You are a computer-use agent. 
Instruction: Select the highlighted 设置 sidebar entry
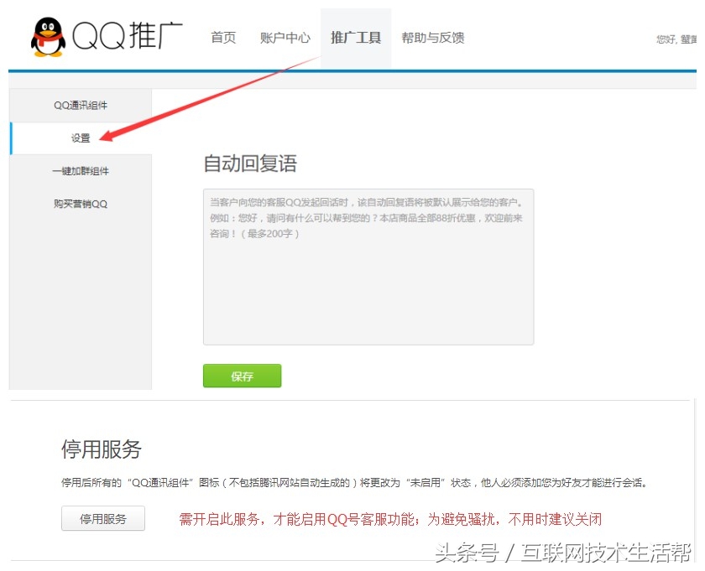point(80,138)
